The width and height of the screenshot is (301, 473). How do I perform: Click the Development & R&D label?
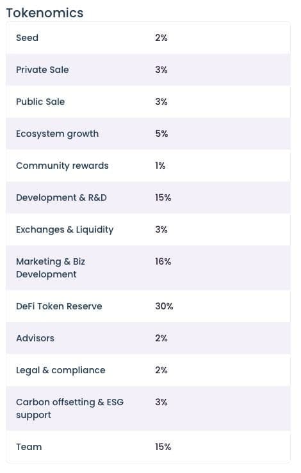point(61,198)
